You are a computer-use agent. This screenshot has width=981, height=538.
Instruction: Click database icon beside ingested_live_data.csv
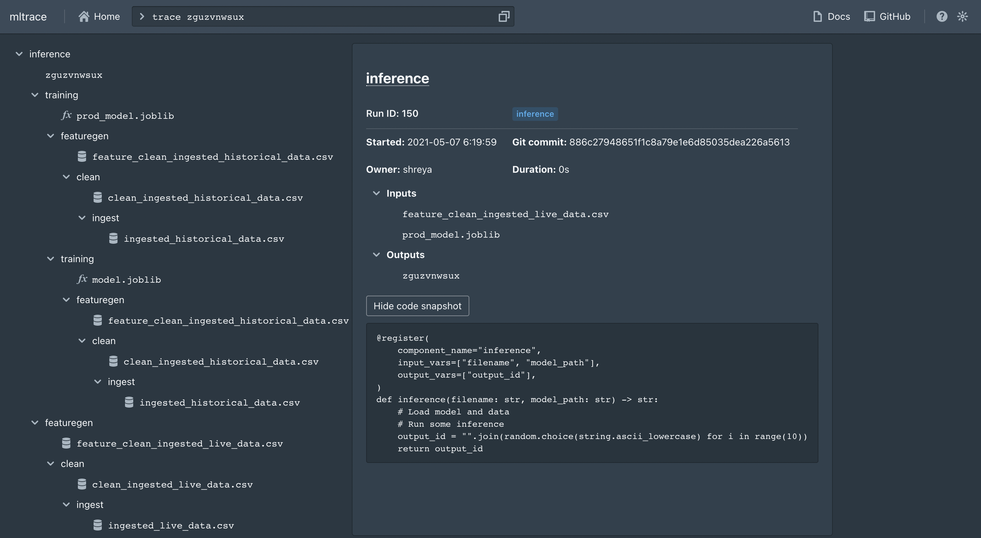tap(97, 525)
